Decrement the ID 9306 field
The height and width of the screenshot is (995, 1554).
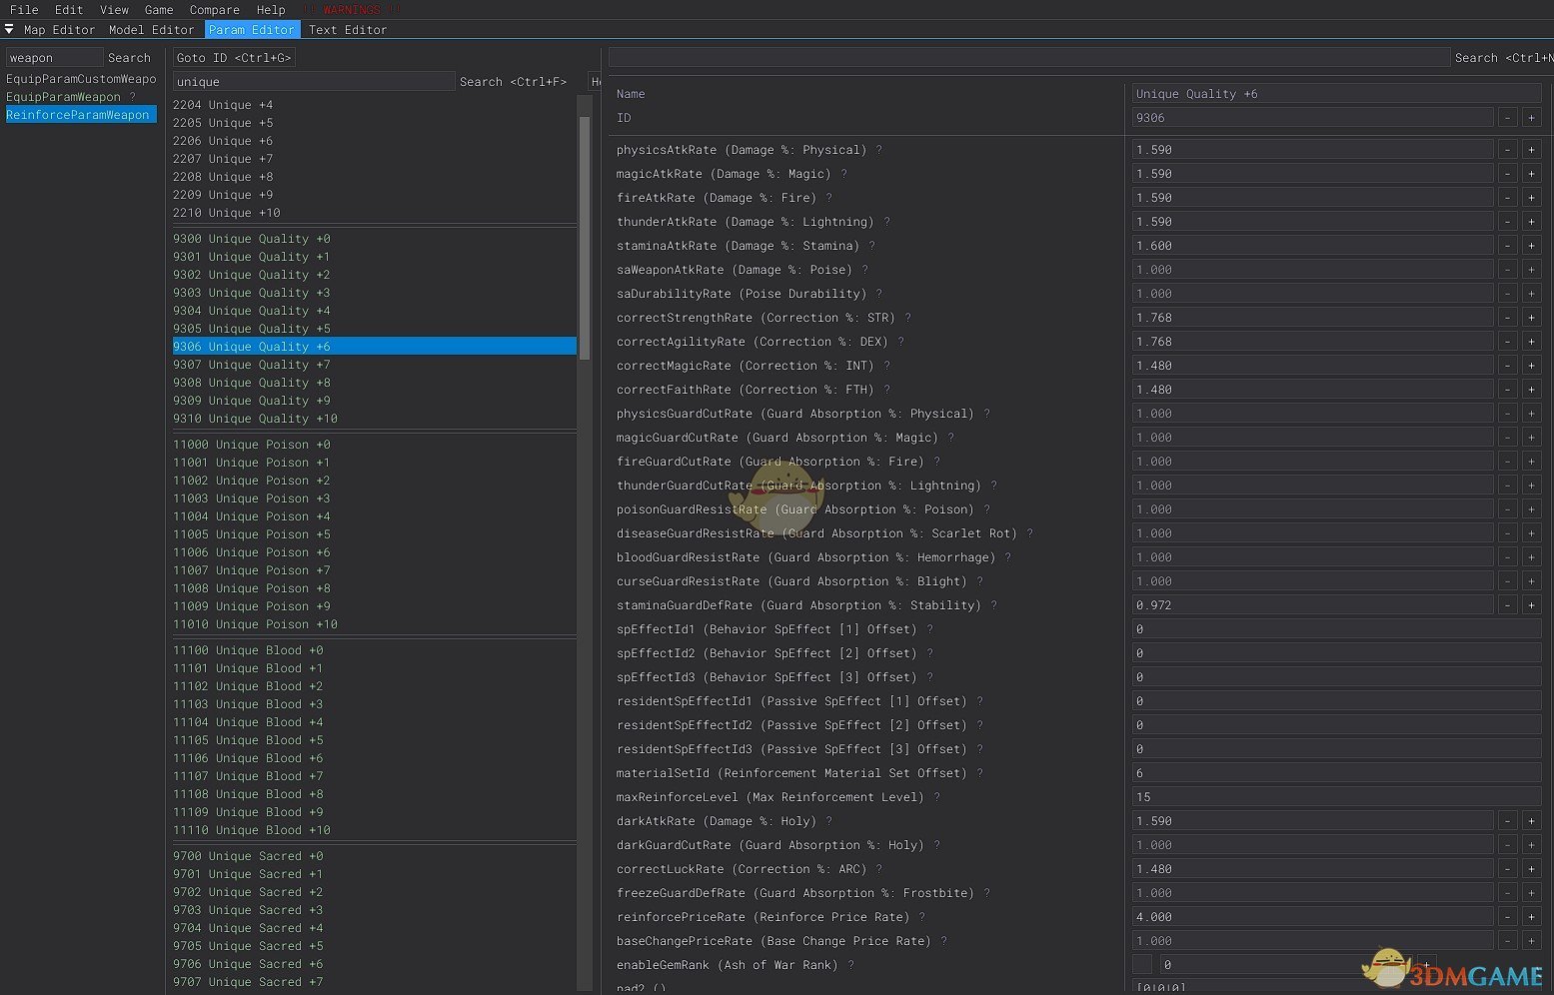(x=1507, y=118)
